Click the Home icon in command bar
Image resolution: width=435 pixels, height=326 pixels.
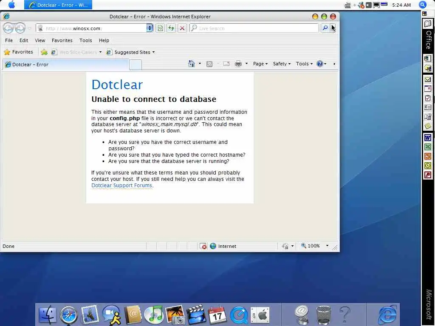click(192, 64)
